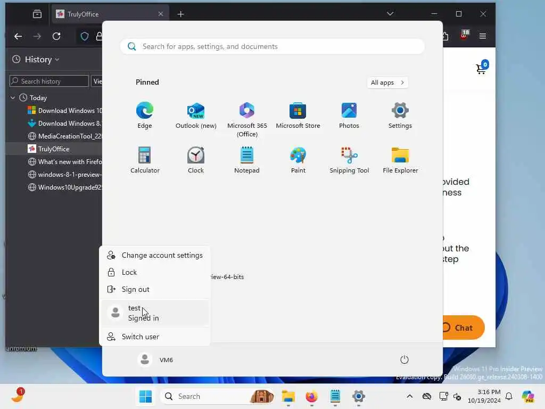Choose Sign out from the account menu
The width and height of the screenshot is (545, 409).
(155, 289)
